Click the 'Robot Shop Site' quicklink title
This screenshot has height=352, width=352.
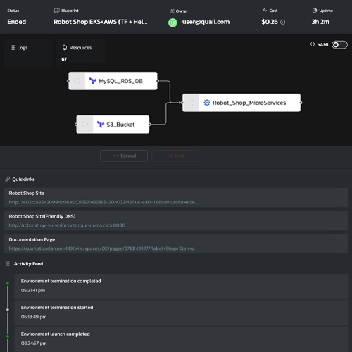pos(27,194)
